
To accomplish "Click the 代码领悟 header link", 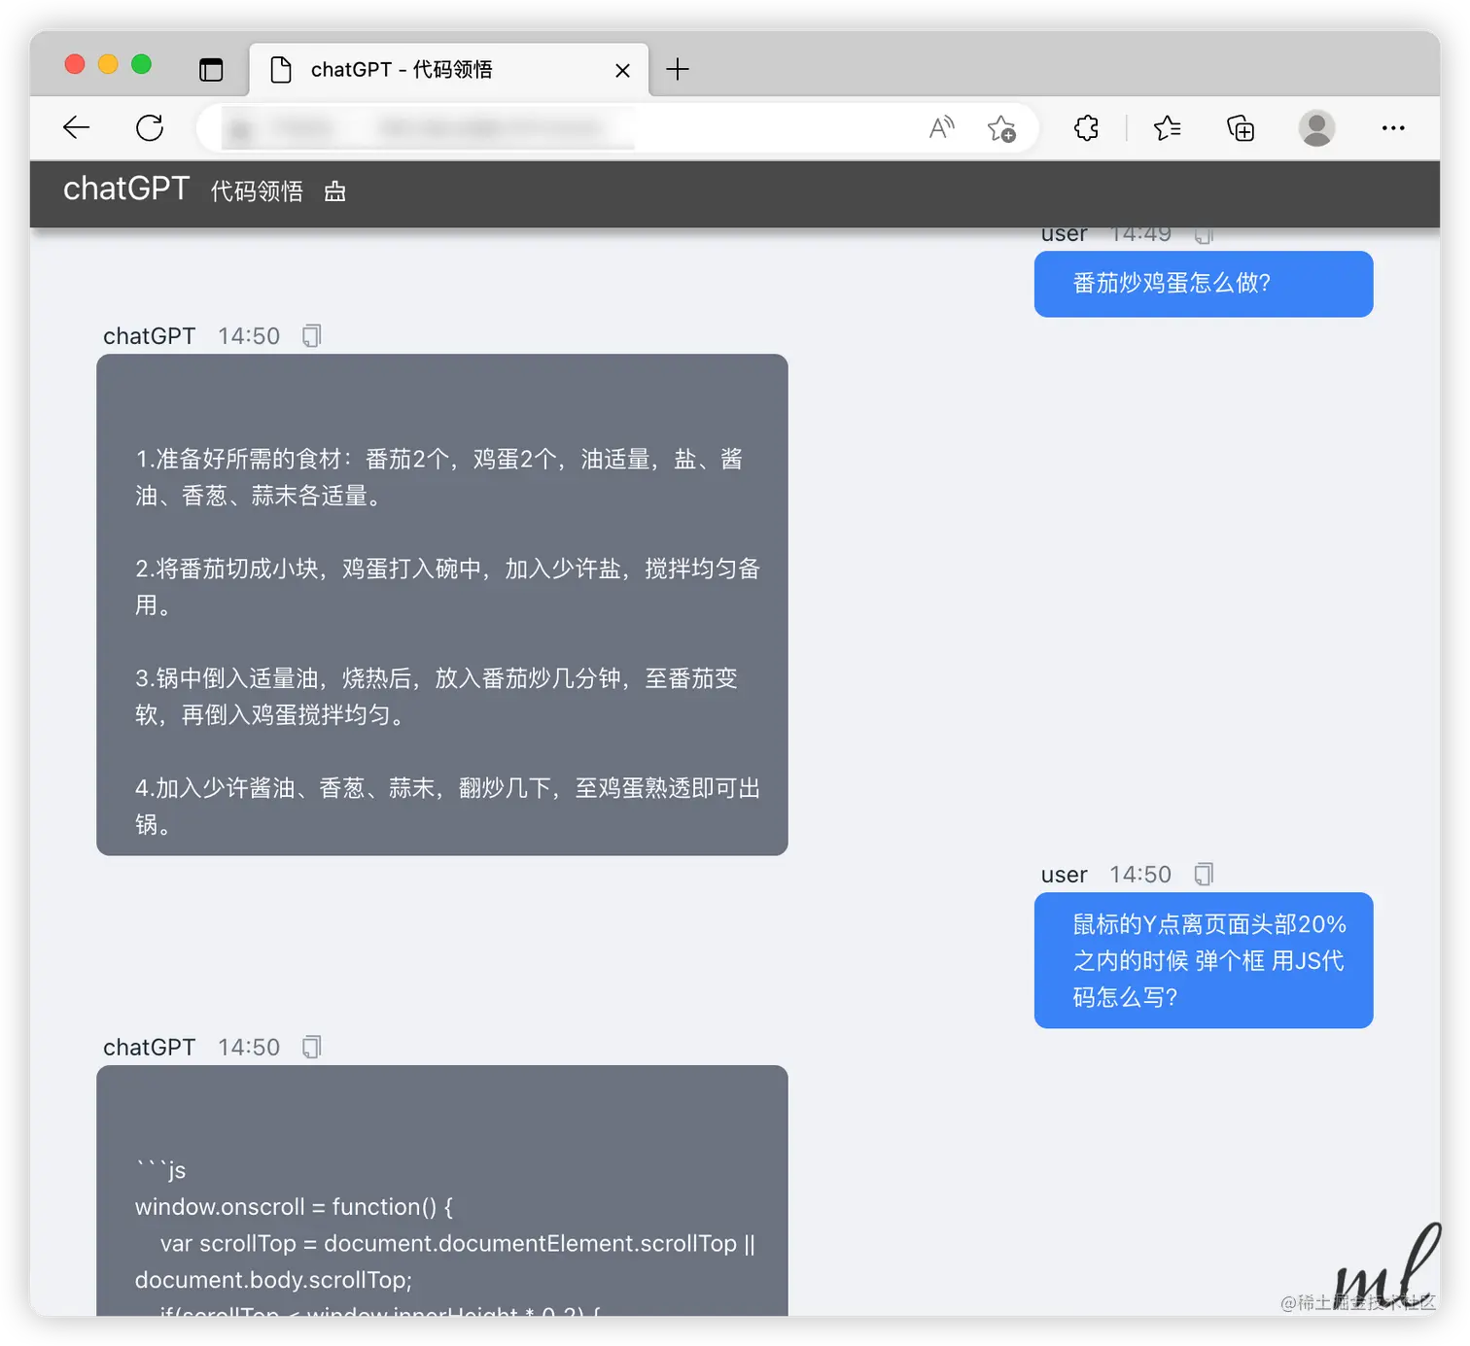I will [257, 191].
